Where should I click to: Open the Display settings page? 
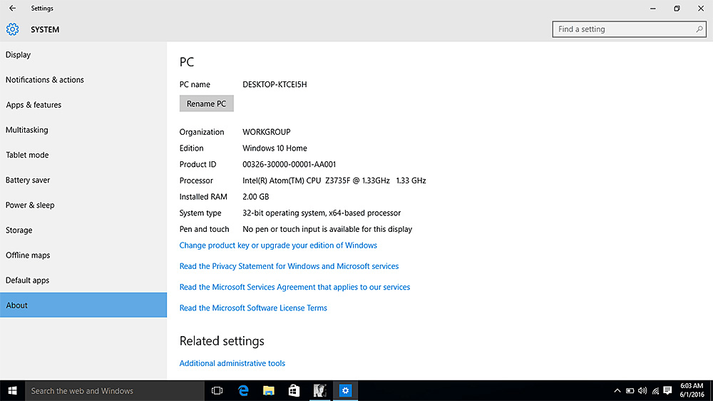click(x=83, y=55)
